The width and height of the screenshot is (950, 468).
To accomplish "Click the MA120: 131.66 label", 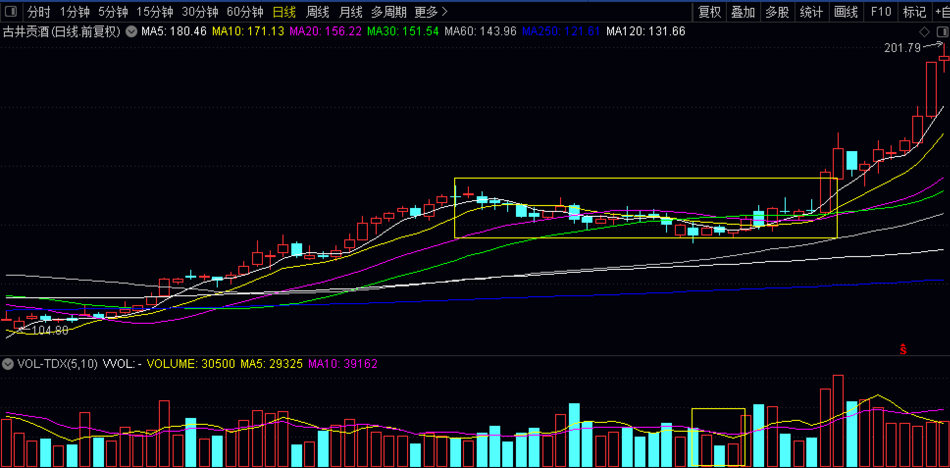I will tap(646, 32).
